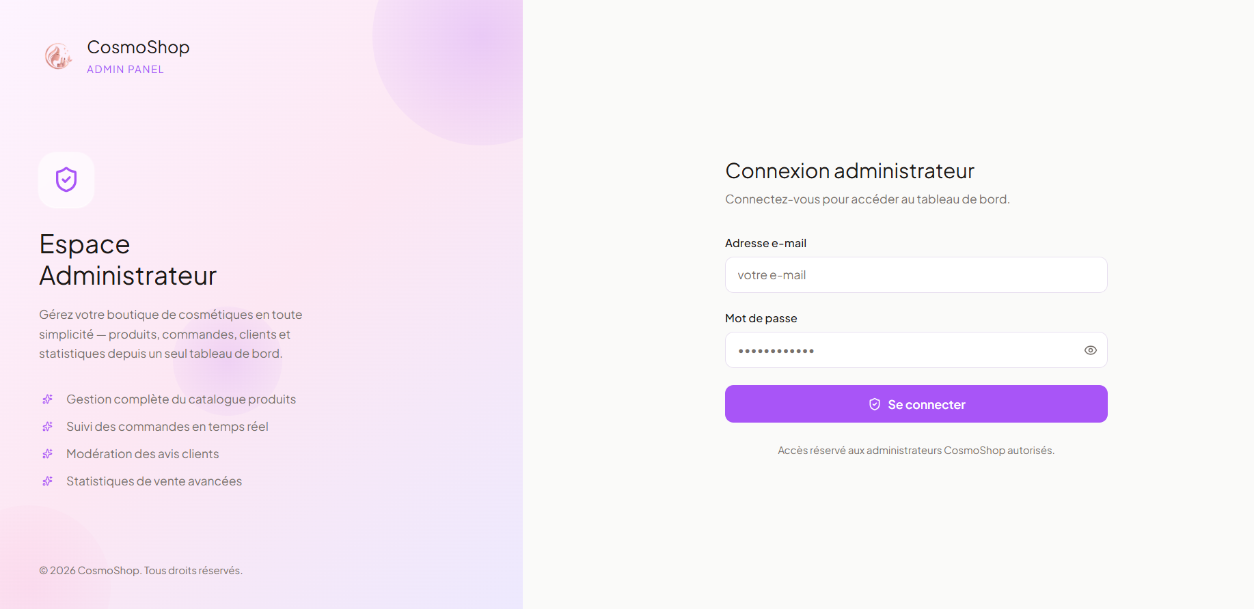Click the copyright 2026 CosmoShop footer text
Image resolution: width=1254 pixels, height=609 pixels.
coord(141,570)
